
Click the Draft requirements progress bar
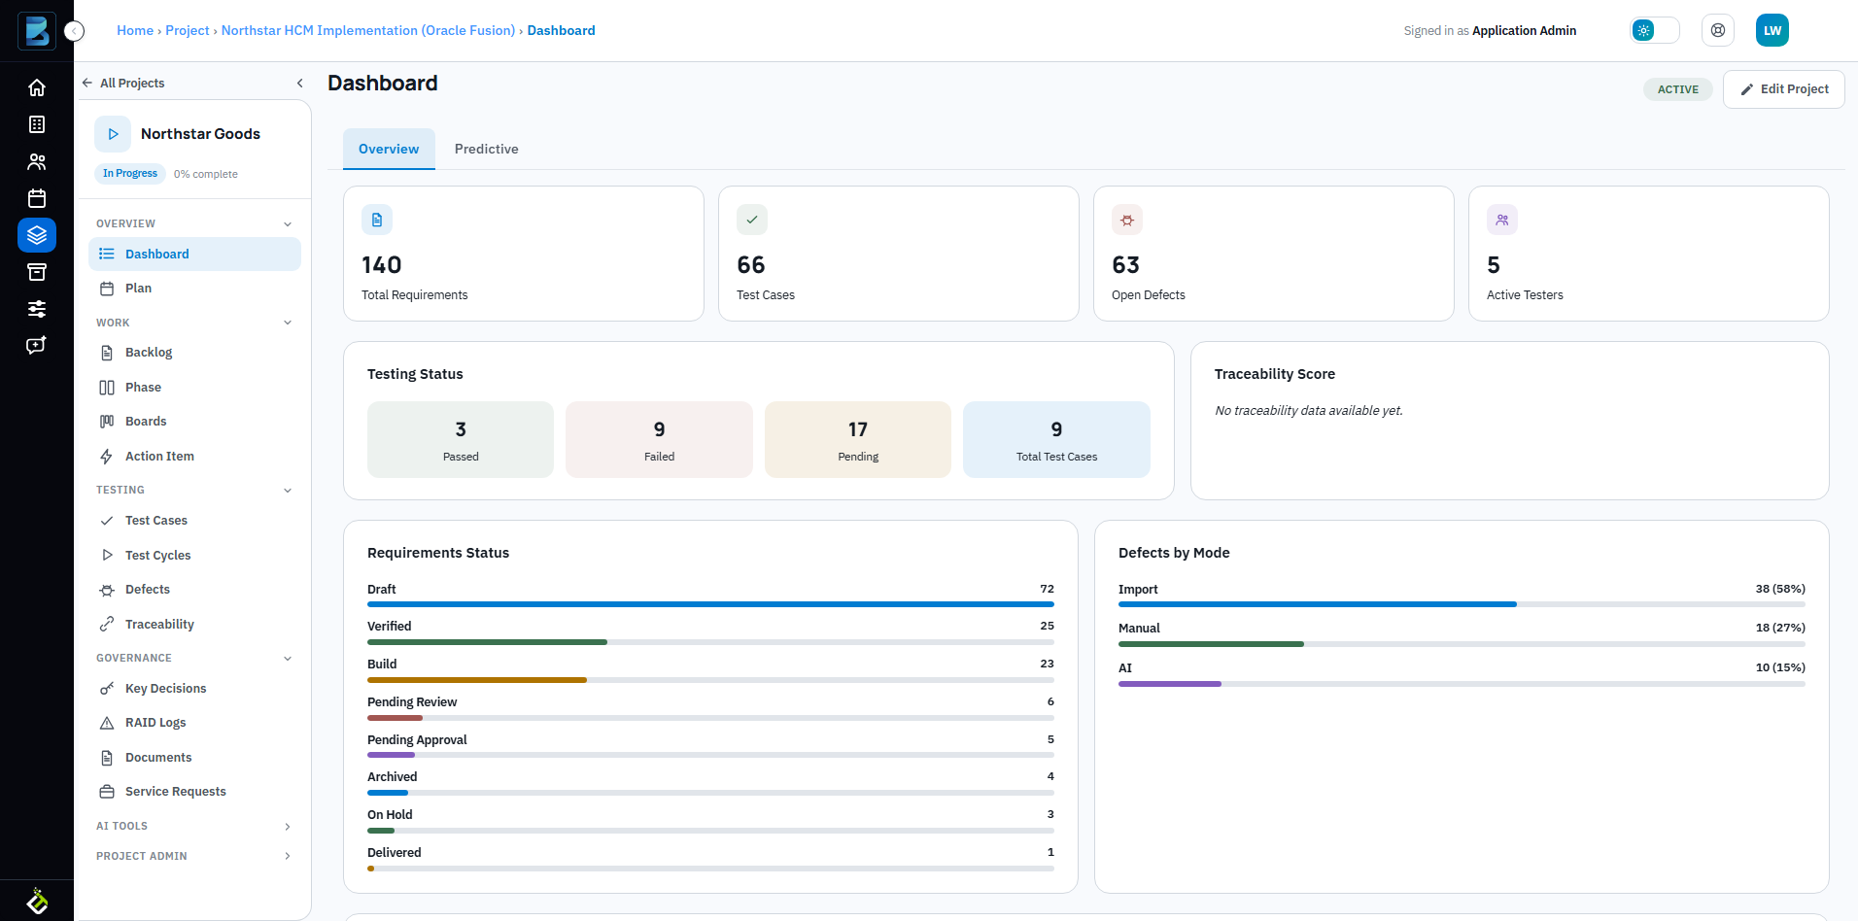(710, 604)
